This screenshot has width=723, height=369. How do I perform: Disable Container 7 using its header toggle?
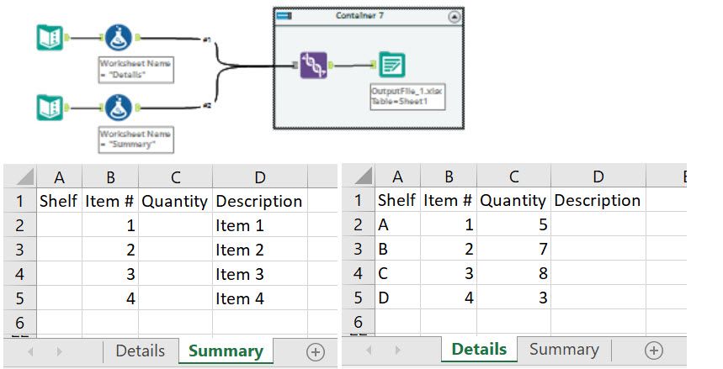(284, 16)
